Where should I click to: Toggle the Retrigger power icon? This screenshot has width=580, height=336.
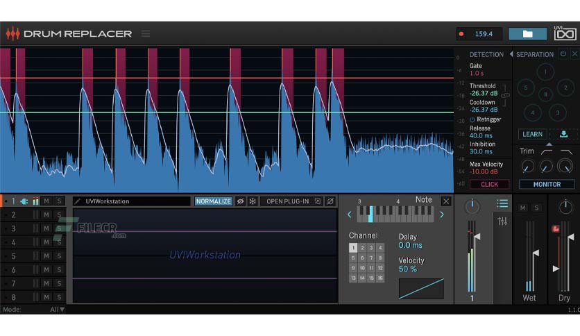472,119
